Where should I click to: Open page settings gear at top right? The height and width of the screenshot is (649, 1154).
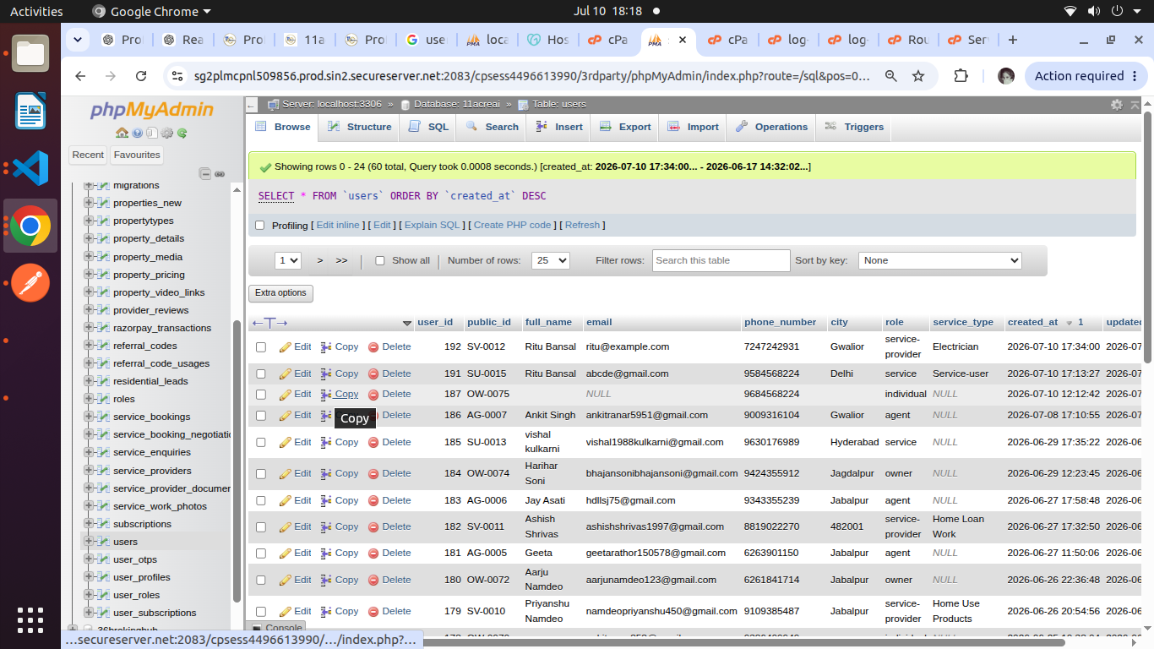pos(1117,105)
